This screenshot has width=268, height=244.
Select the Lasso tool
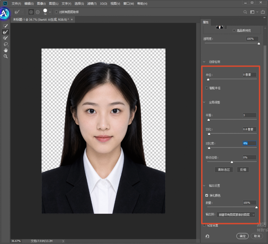(x=6, y=44)
